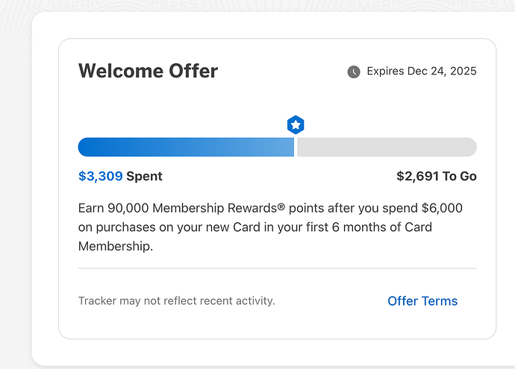Click the word "Spent" under the progress bar
515x369 pixels.
144,177
